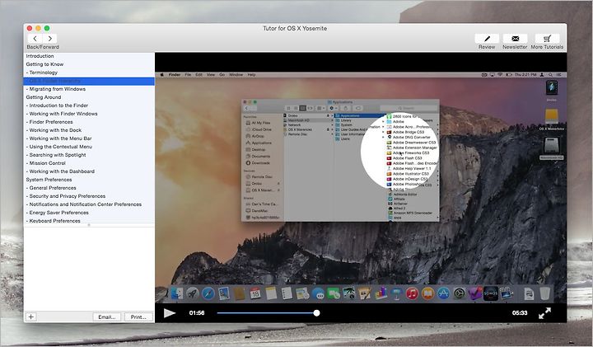This screenshot has width=593, height=347.
Task: Click the video progress slider knob
Action: click(316, 313)
